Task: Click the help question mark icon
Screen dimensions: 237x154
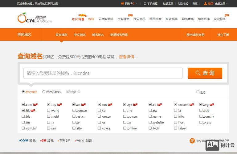Action: click(79, 92)
